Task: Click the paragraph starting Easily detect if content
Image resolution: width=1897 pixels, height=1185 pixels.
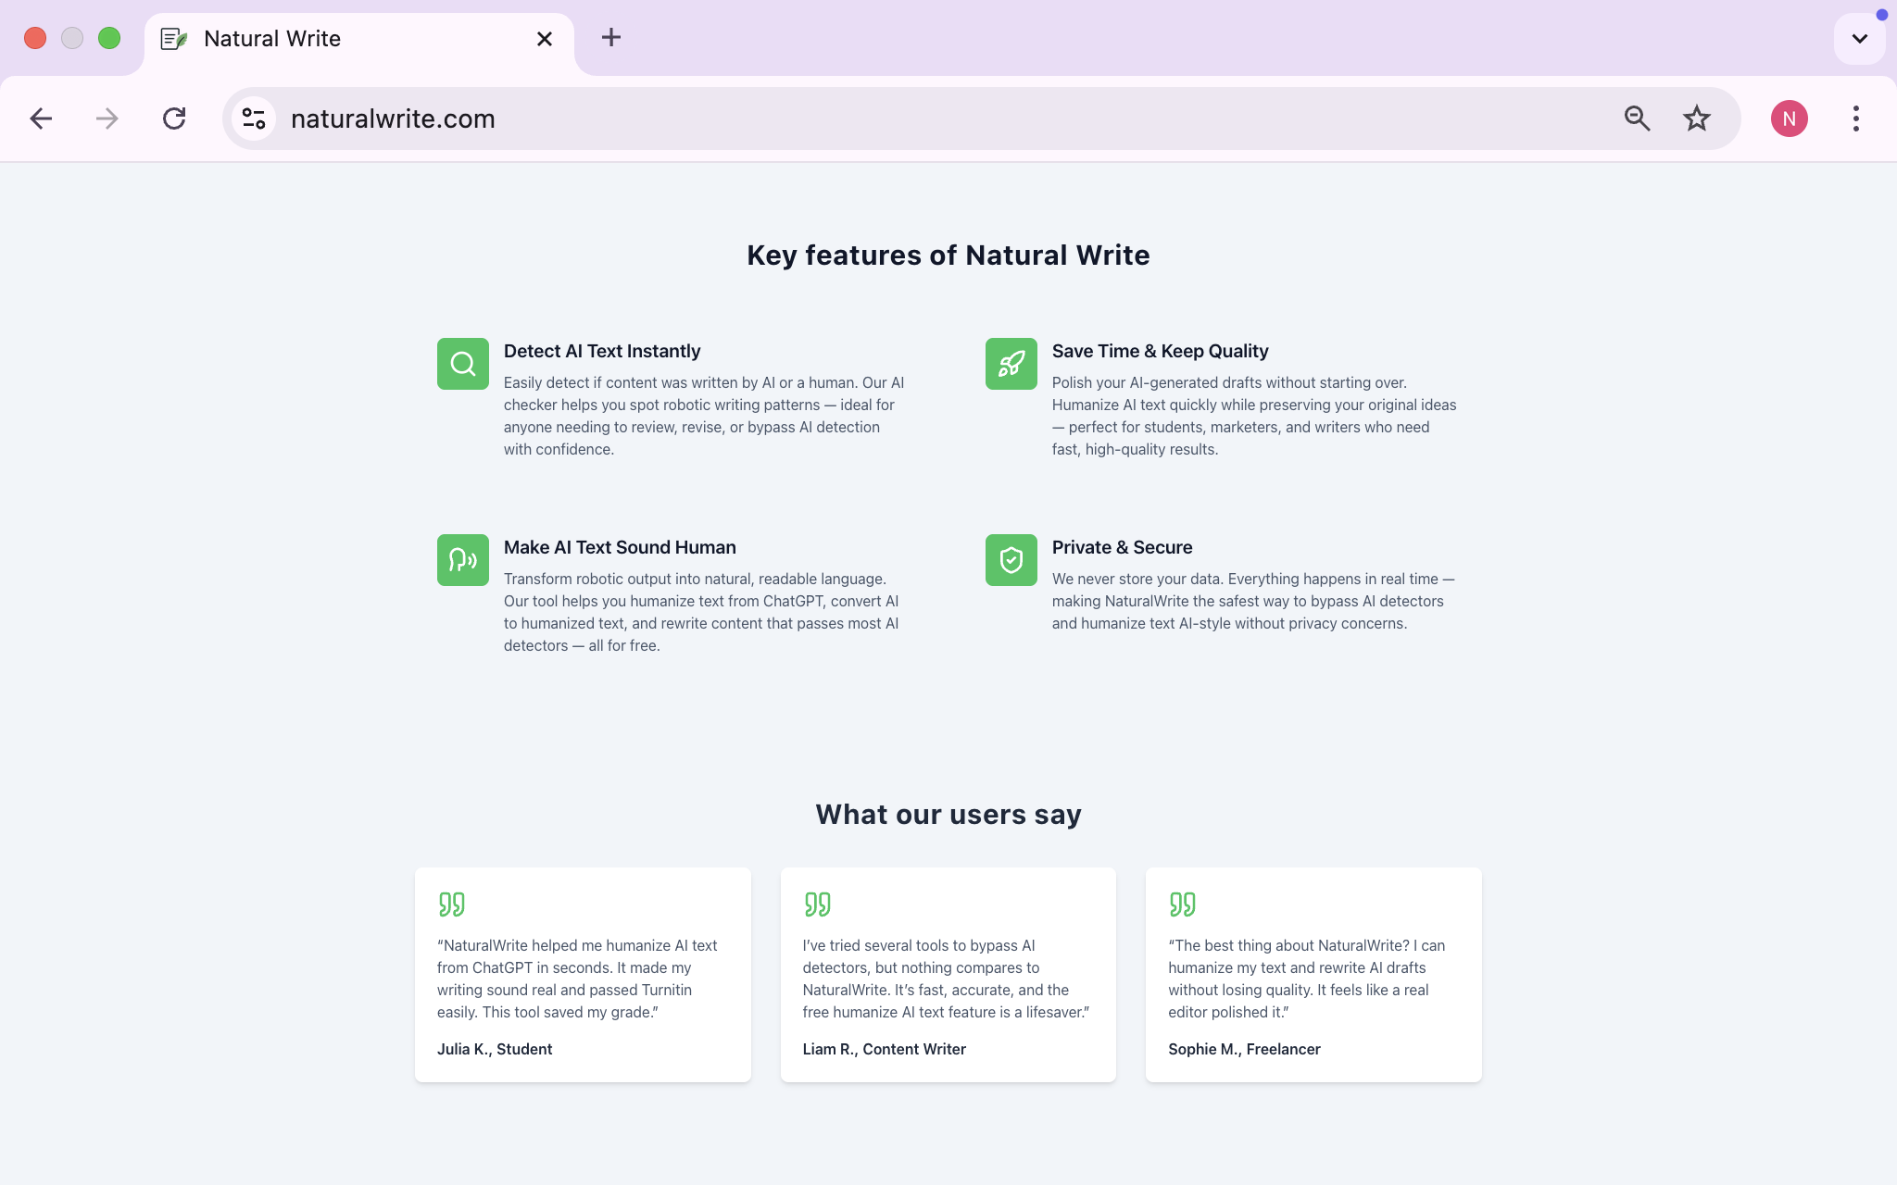Action: 704,416
